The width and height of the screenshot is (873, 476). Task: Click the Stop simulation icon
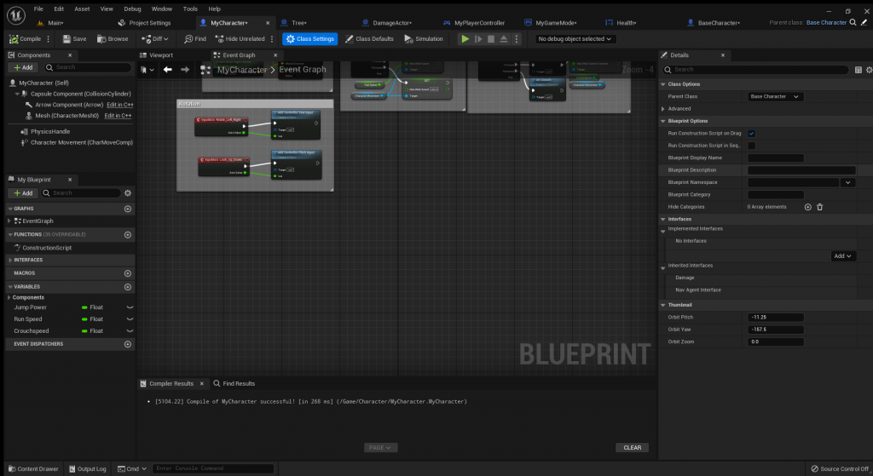coord(491,39)
